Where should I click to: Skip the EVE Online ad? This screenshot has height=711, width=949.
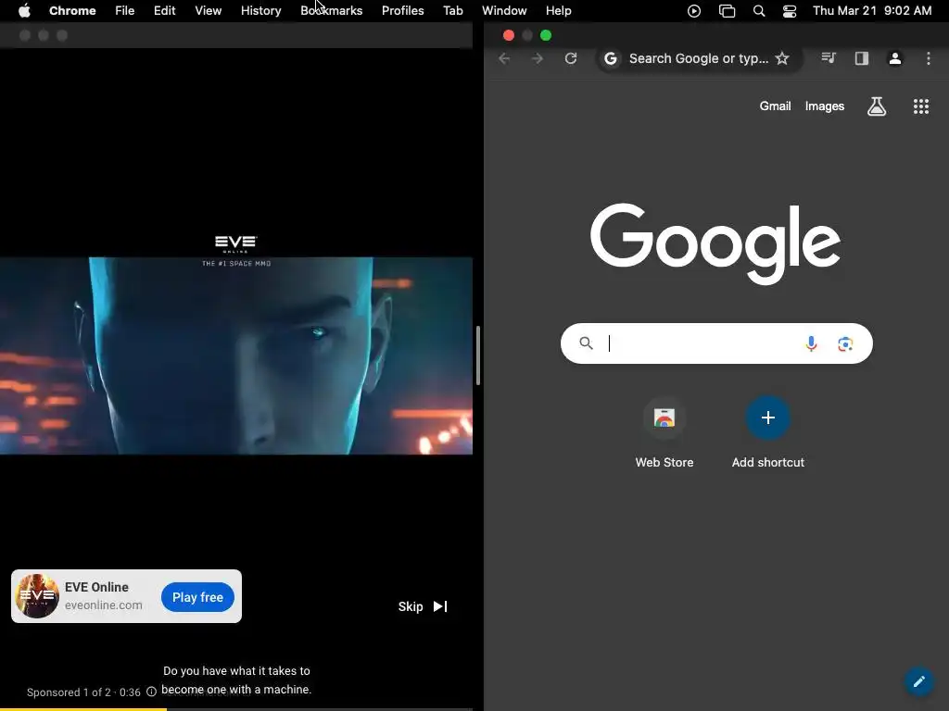tap(423, 606)
